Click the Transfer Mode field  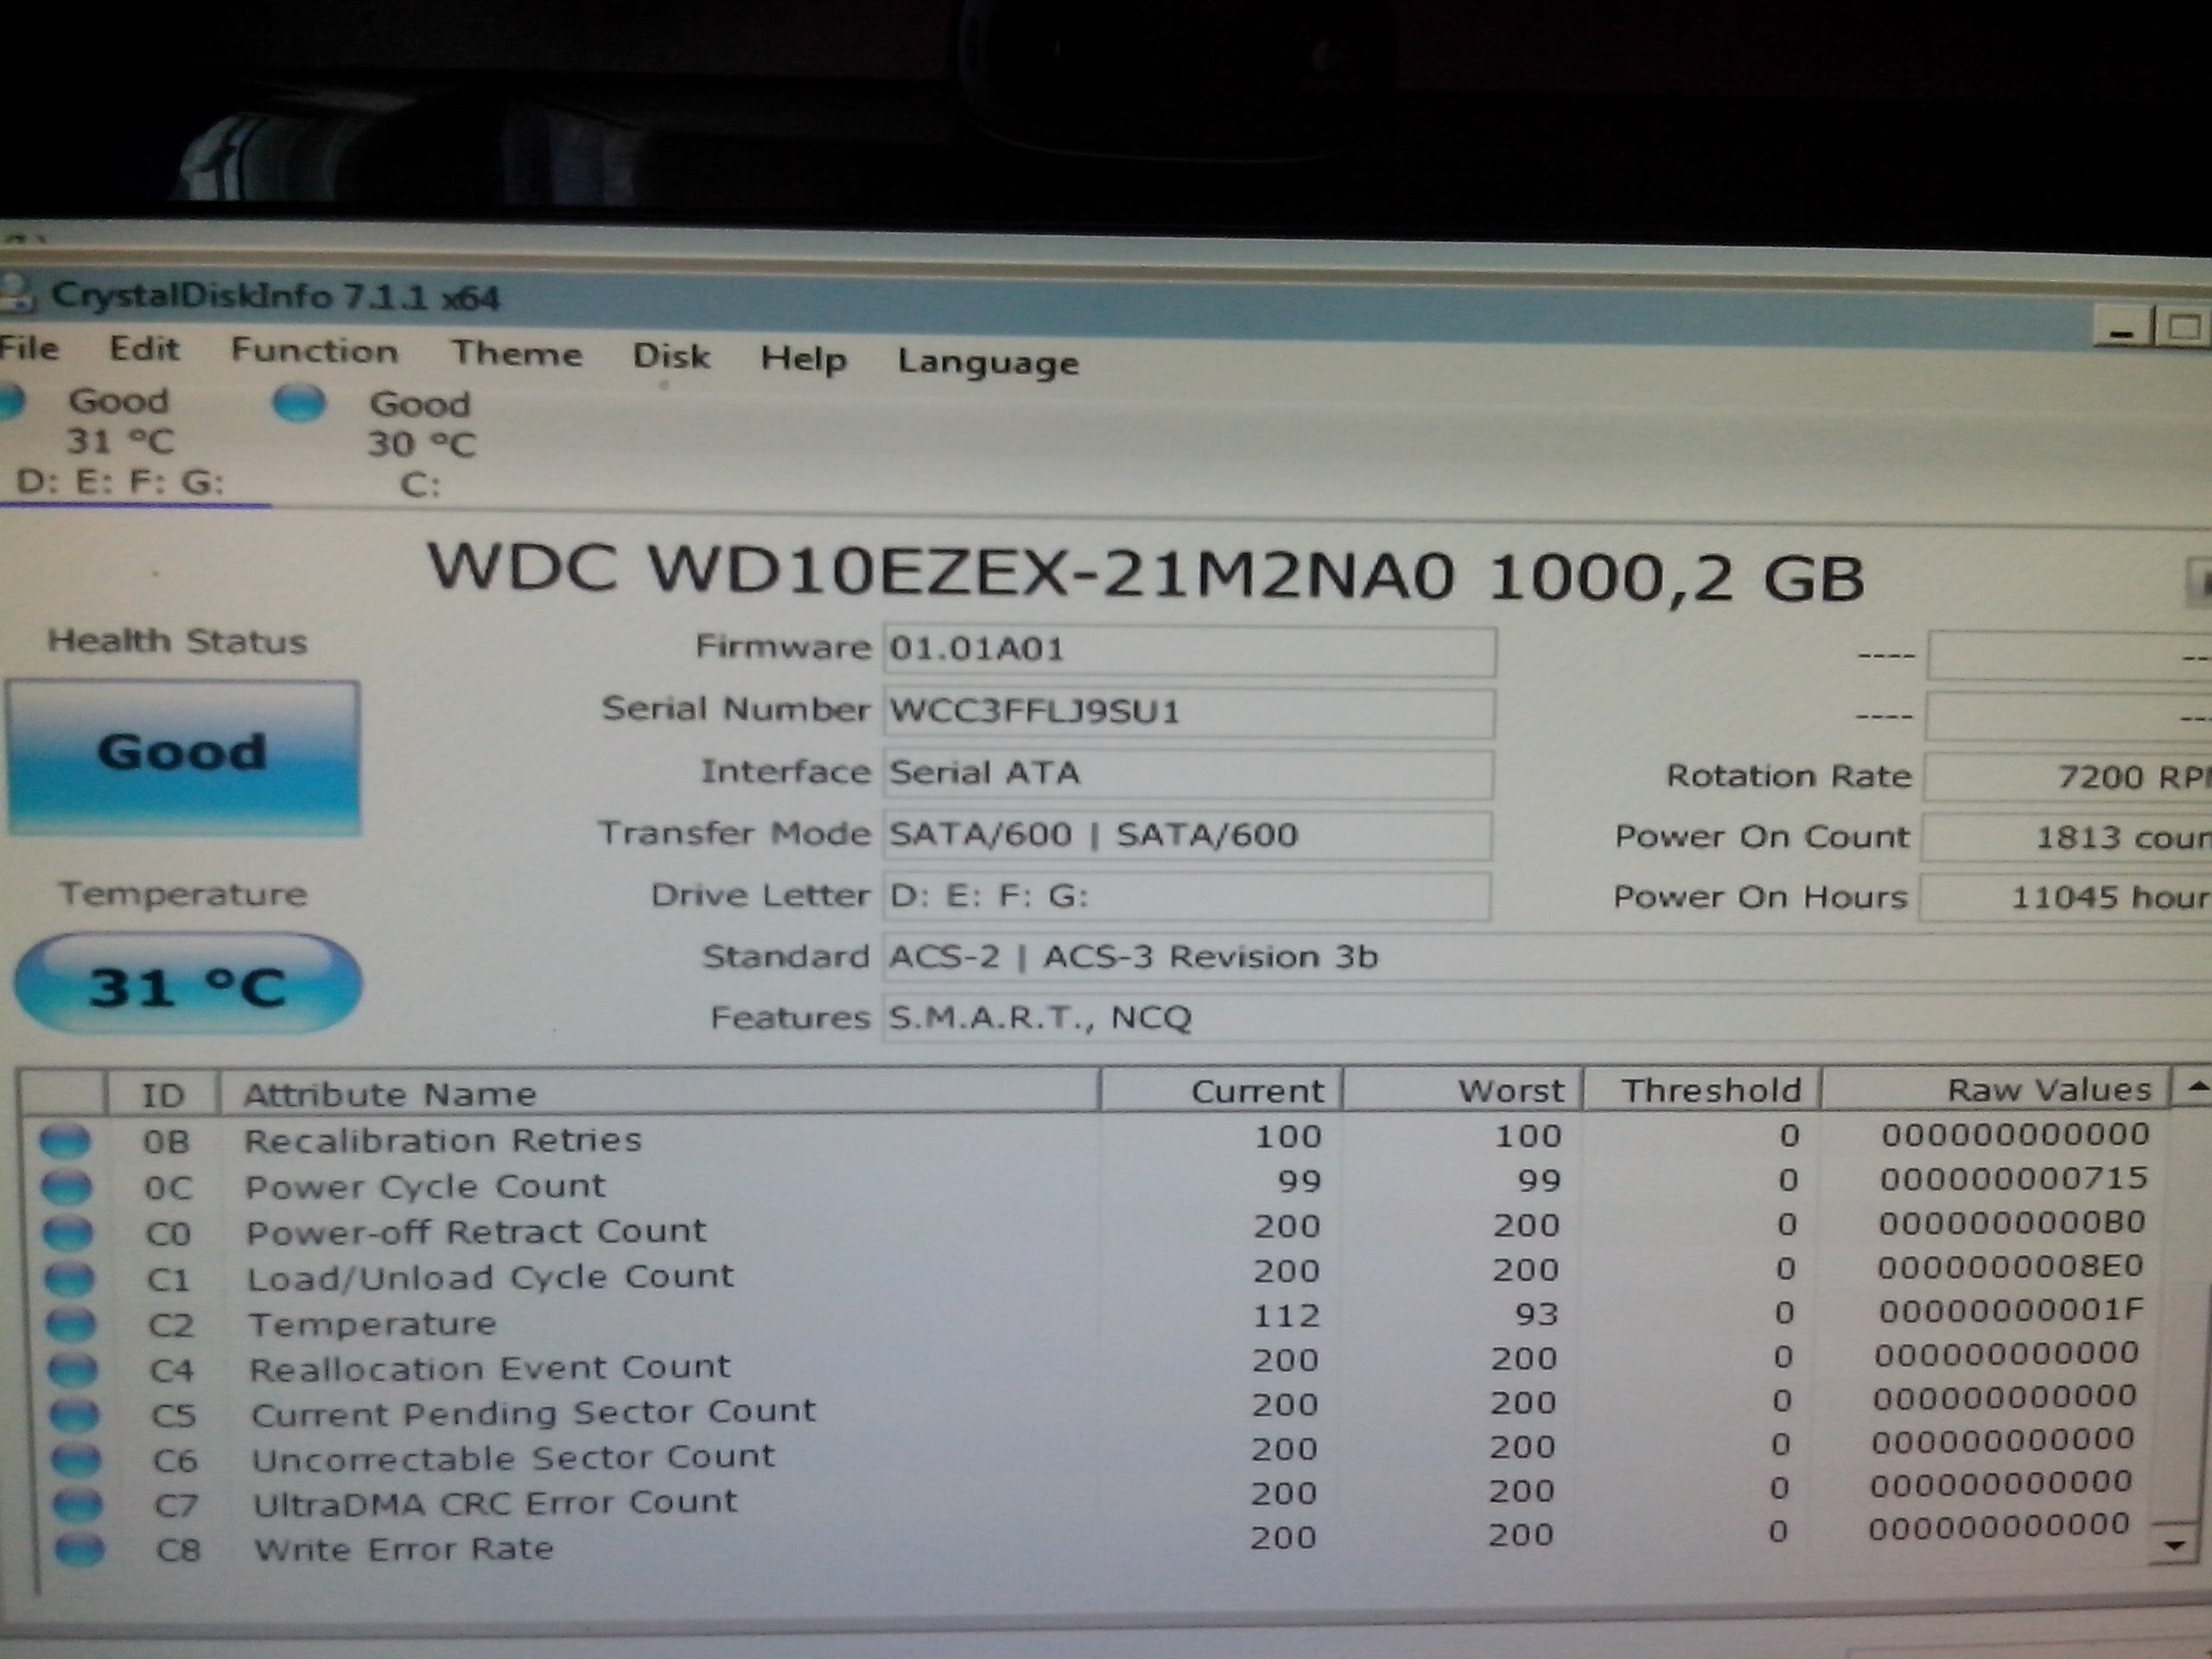pos(1187,836)
